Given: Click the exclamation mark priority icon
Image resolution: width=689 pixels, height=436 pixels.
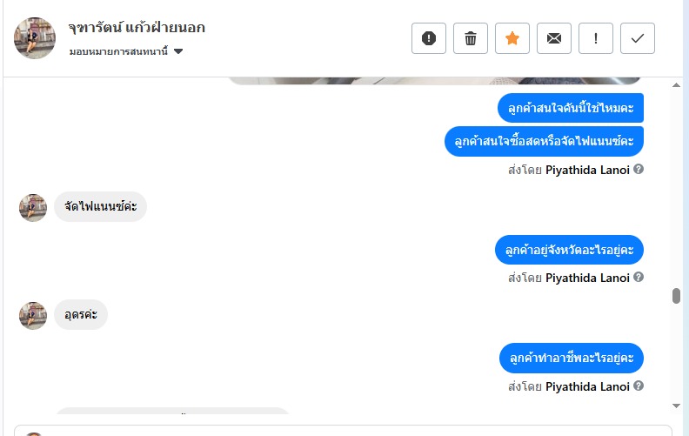Looking at the screenshot, I should pos(596,38).
